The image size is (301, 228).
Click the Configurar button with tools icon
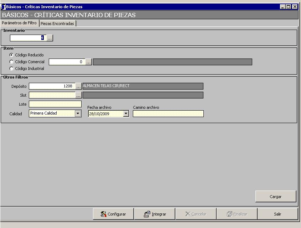[x=113, y=214]
